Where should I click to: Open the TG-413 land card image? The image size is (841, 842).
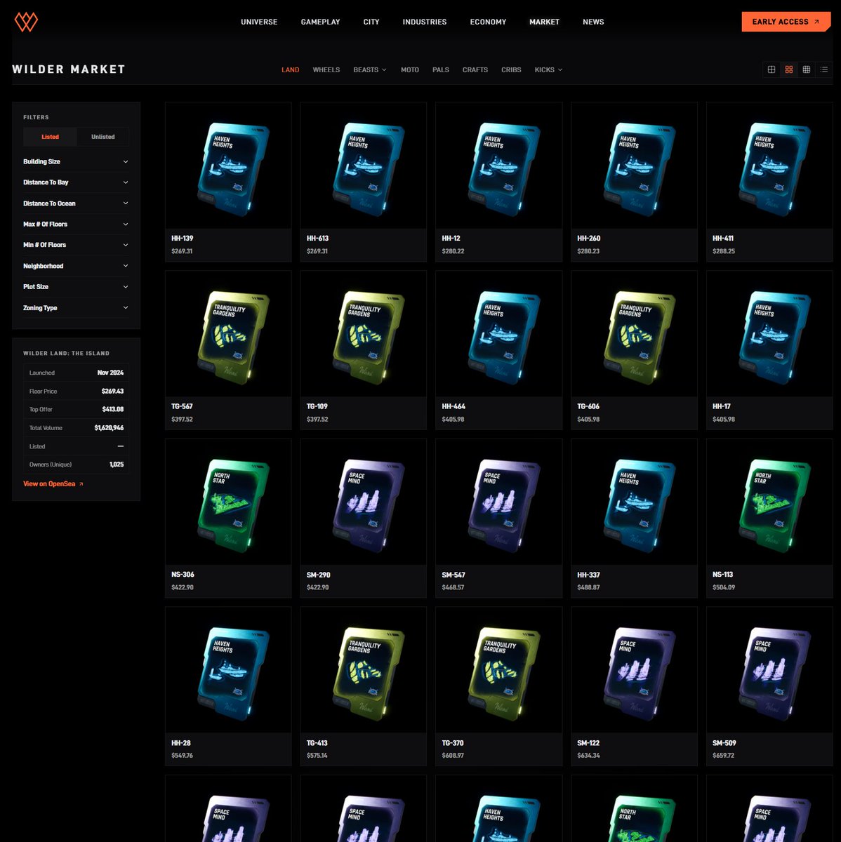pos(364,670)
